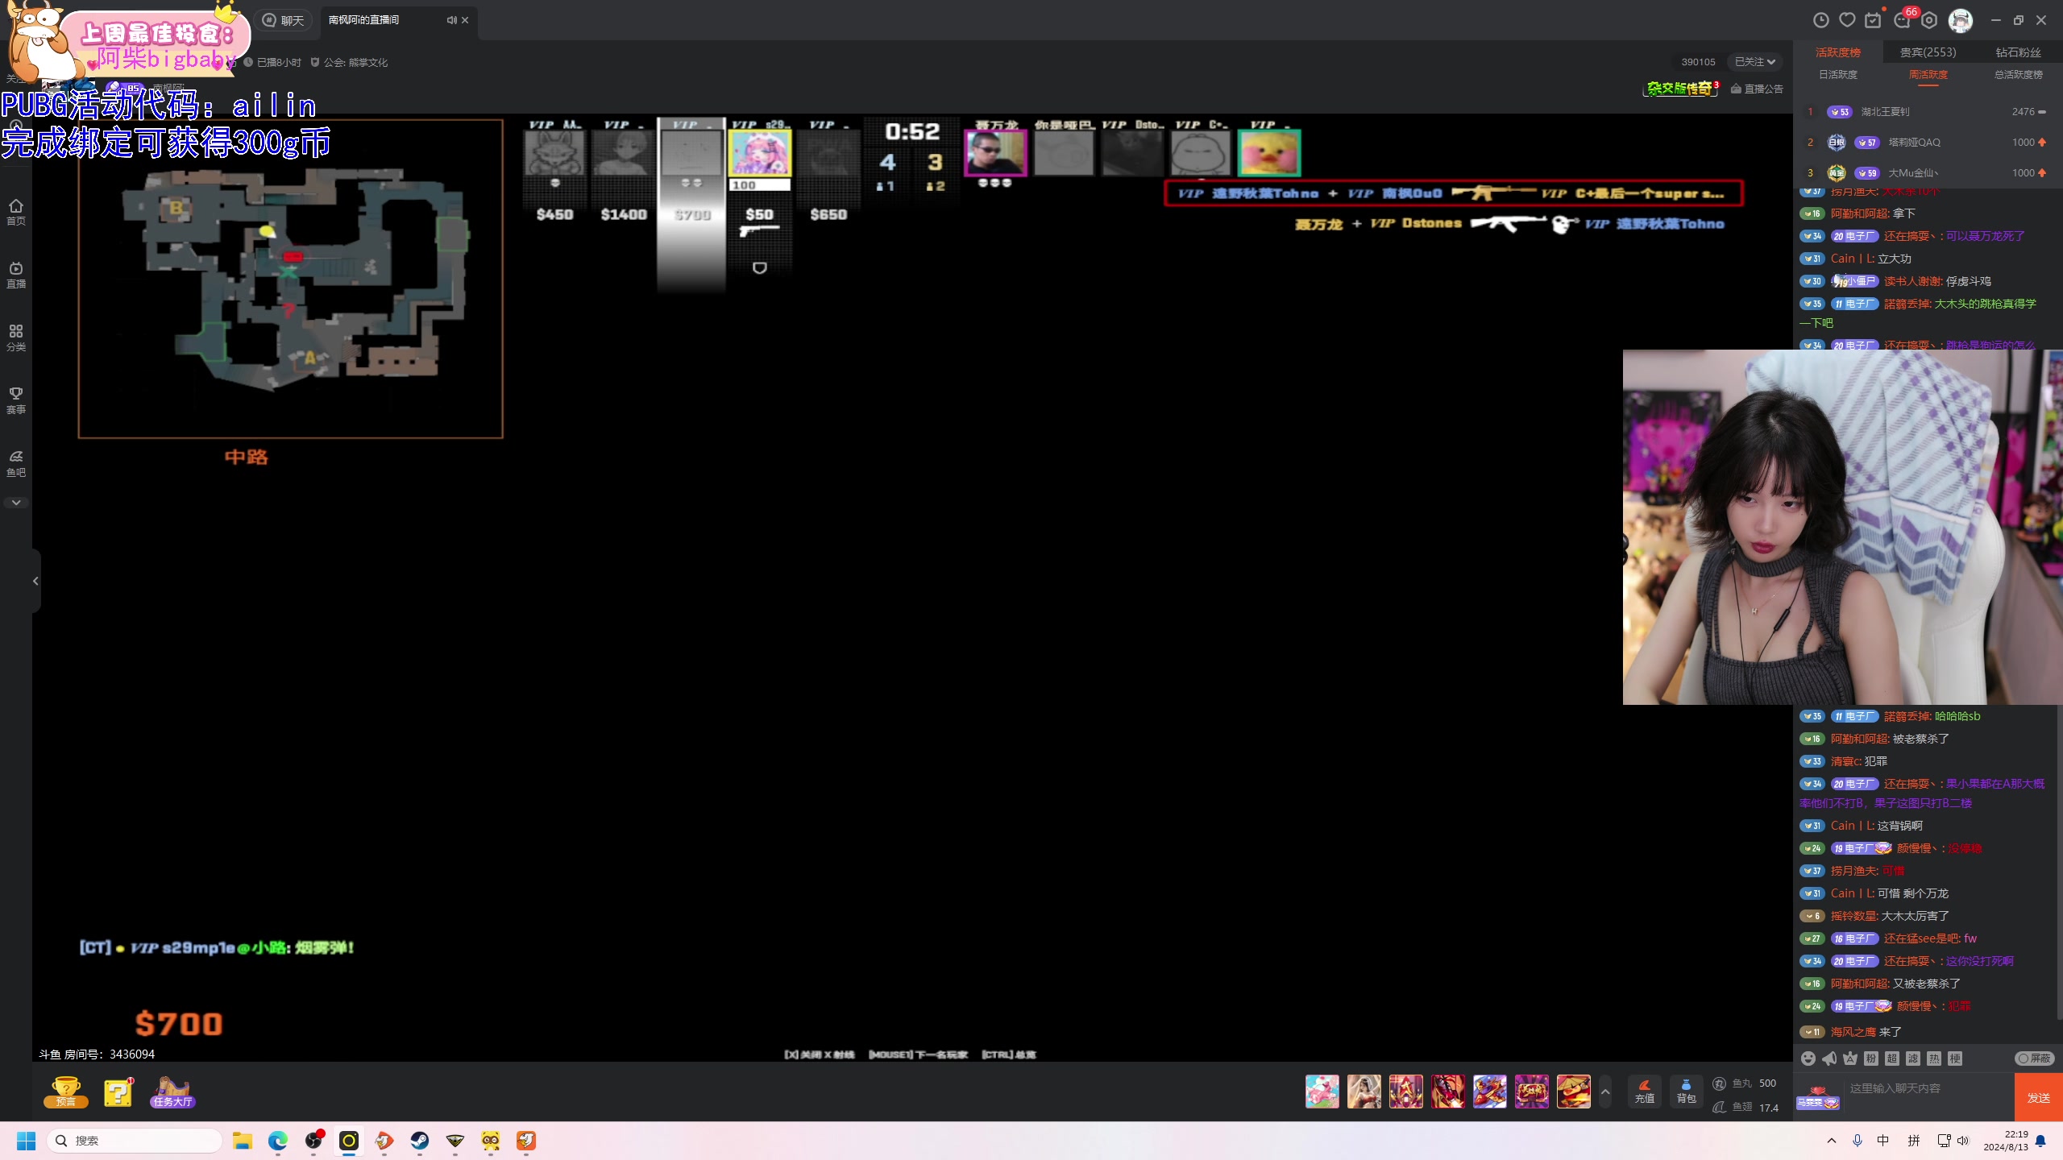Click rank 2 user 塔莉娅QAQ
This screenshot has width=2063, height=1160.
click(x=1915, y=143)
